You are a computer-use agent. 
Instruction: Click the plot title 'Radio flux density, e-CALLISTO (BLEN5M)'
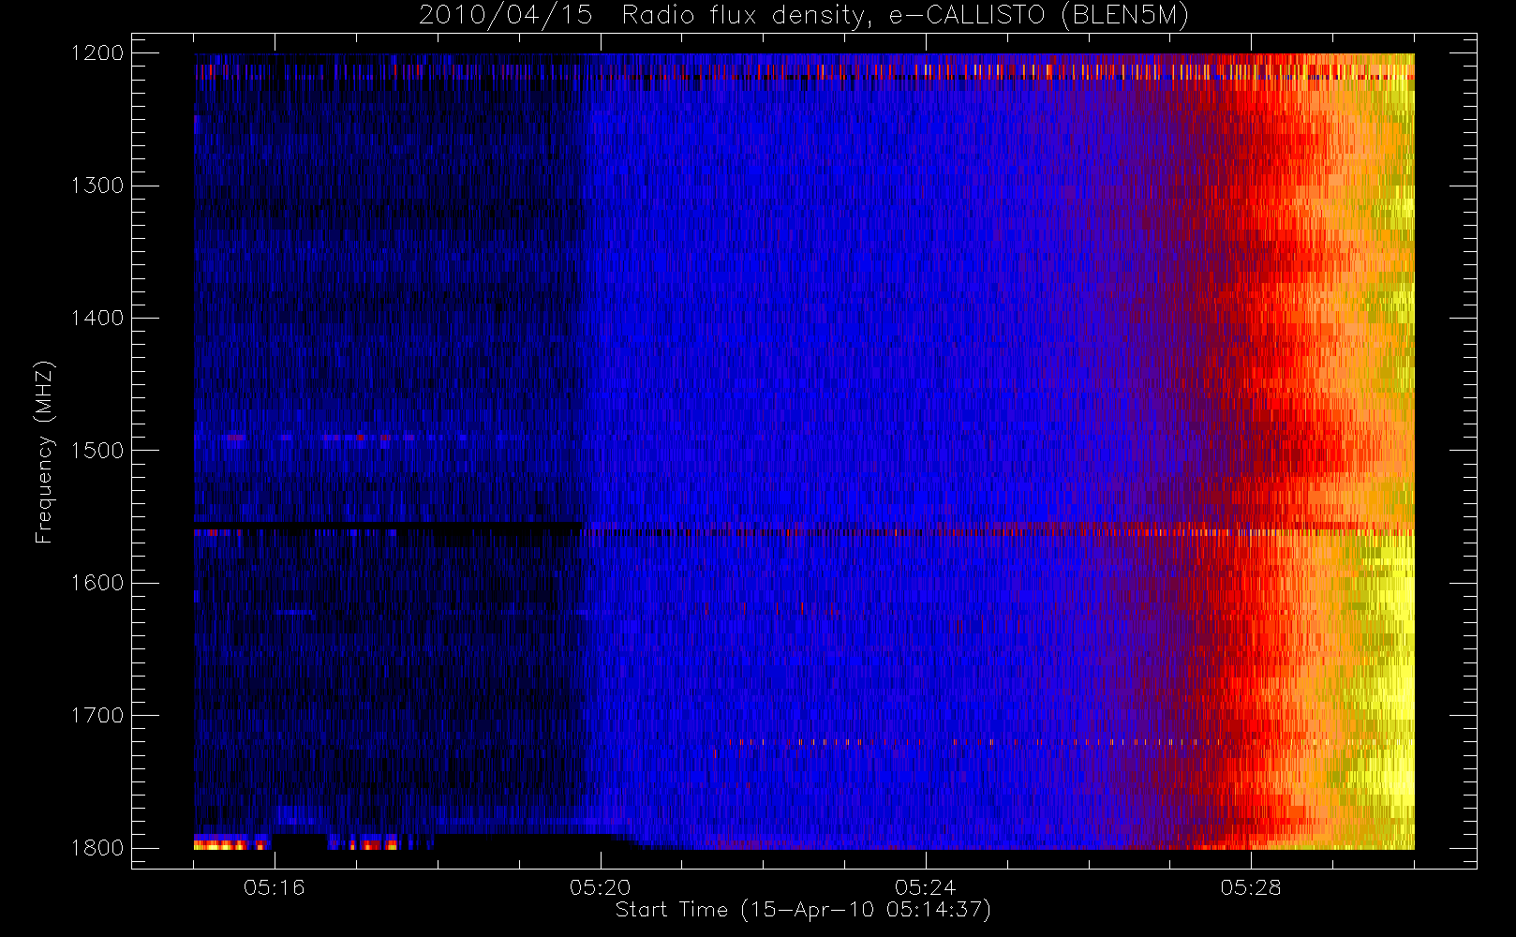905,16
